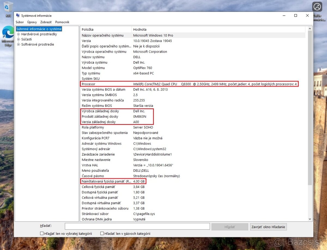Click the vertical scrollbar down arrow
The image size is (327, 250).
(310, 219)
